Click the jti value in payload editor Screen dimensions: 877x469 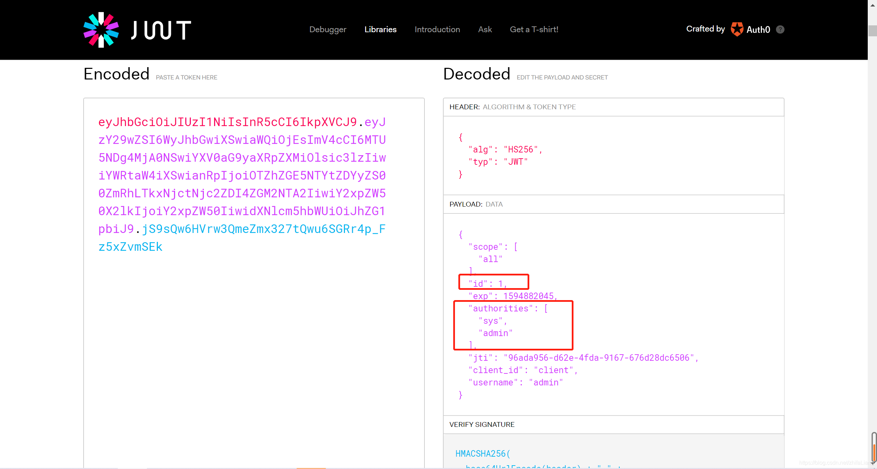(598, 358)
